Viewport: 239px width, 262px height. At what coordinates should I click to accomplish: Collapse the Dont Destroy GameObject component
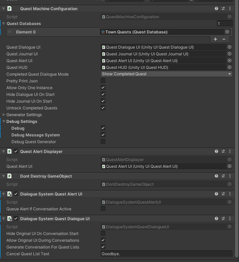pos(3,176)
